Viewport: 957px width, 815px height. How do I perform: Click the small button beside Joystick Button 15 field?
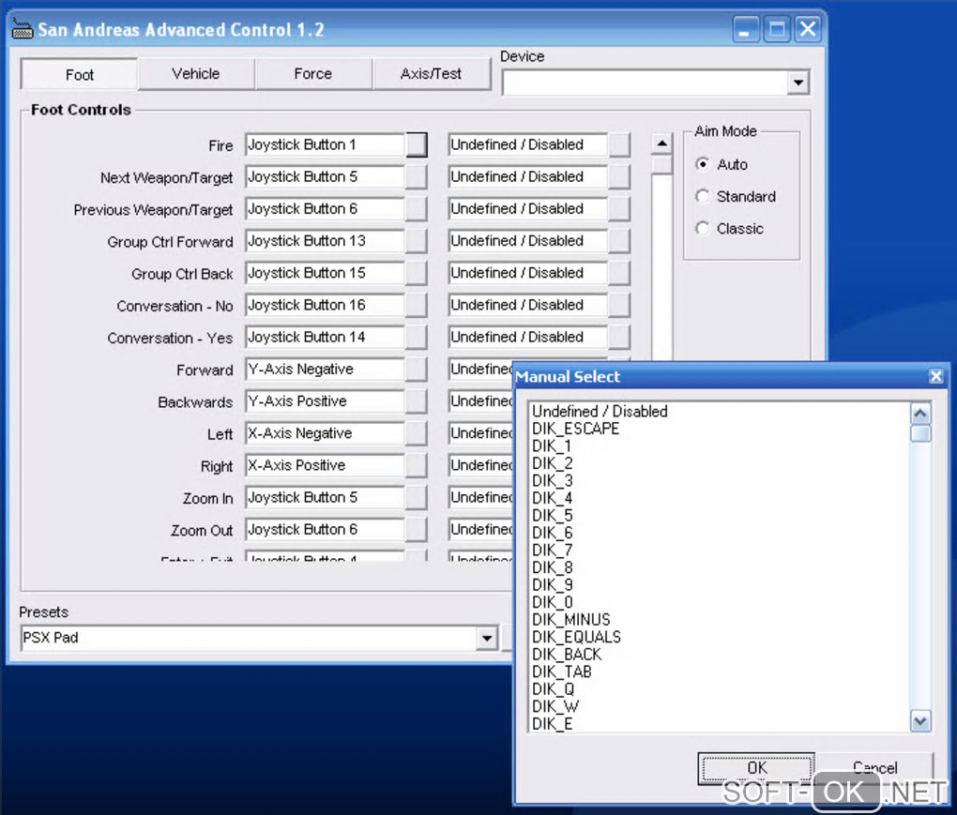(417, 273)
